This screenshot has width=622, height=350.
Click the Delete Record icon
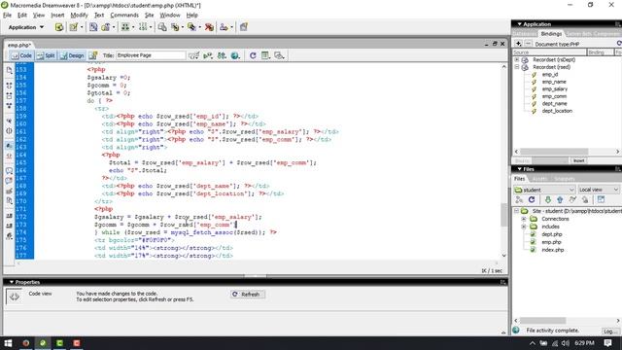coord(209,27)
